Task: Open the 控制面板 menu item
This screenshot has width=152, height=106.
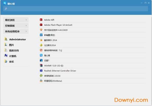Action: pyautogui.click(x=16, y=26)
